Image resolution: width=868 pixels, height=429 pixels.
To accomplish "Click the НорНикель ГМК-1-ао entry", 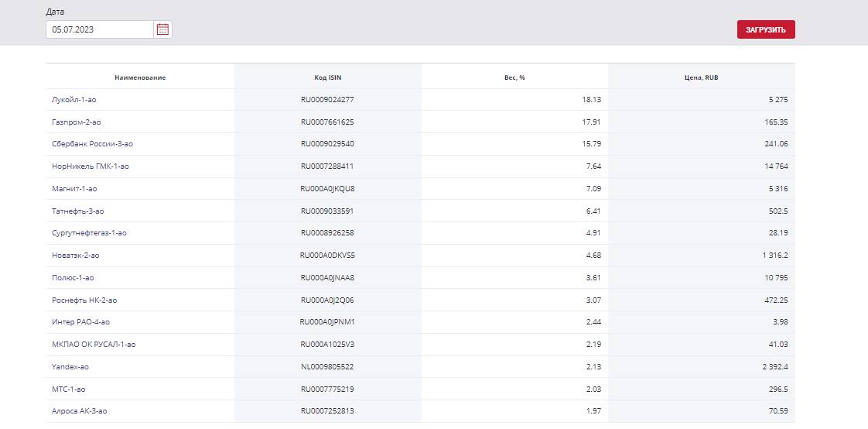I will pos(91,166).
